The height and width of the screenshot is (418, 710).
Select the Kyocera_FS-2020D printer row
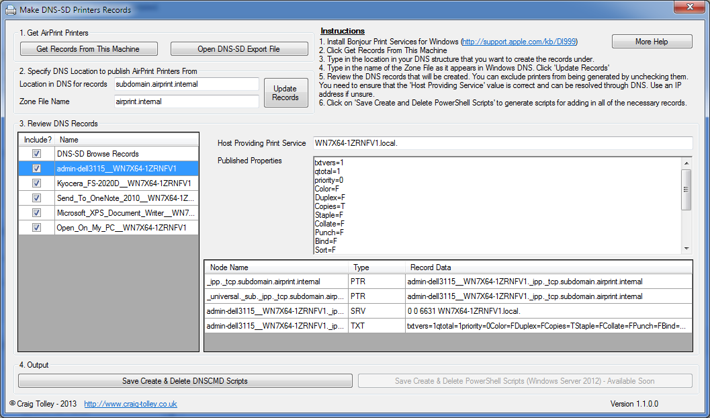[109, 183]
